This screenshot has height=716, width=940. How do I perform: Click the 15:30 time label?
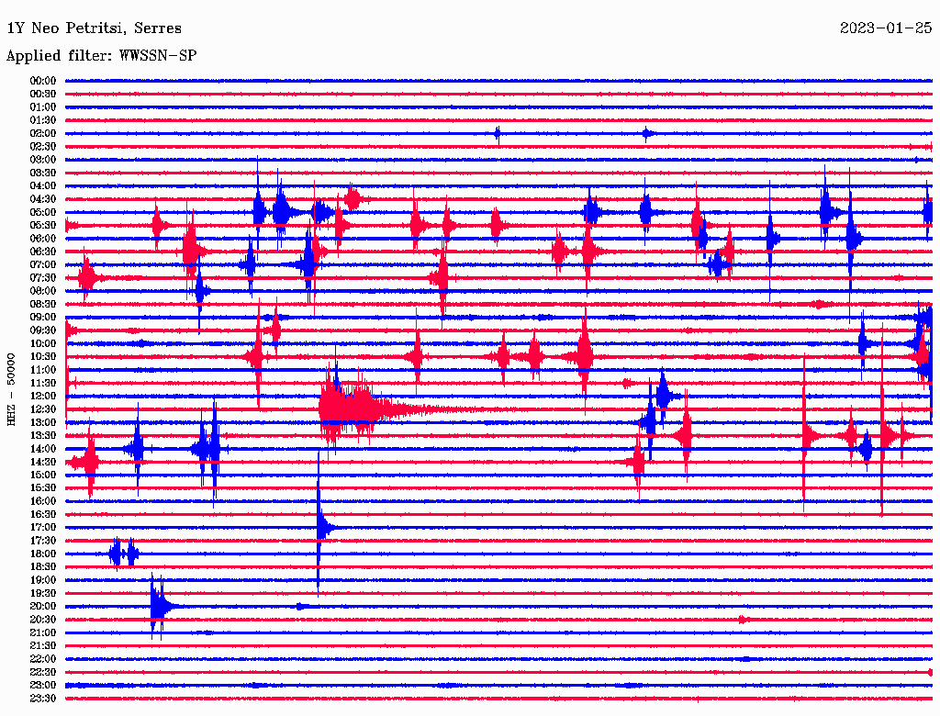(x=42, y=488)
